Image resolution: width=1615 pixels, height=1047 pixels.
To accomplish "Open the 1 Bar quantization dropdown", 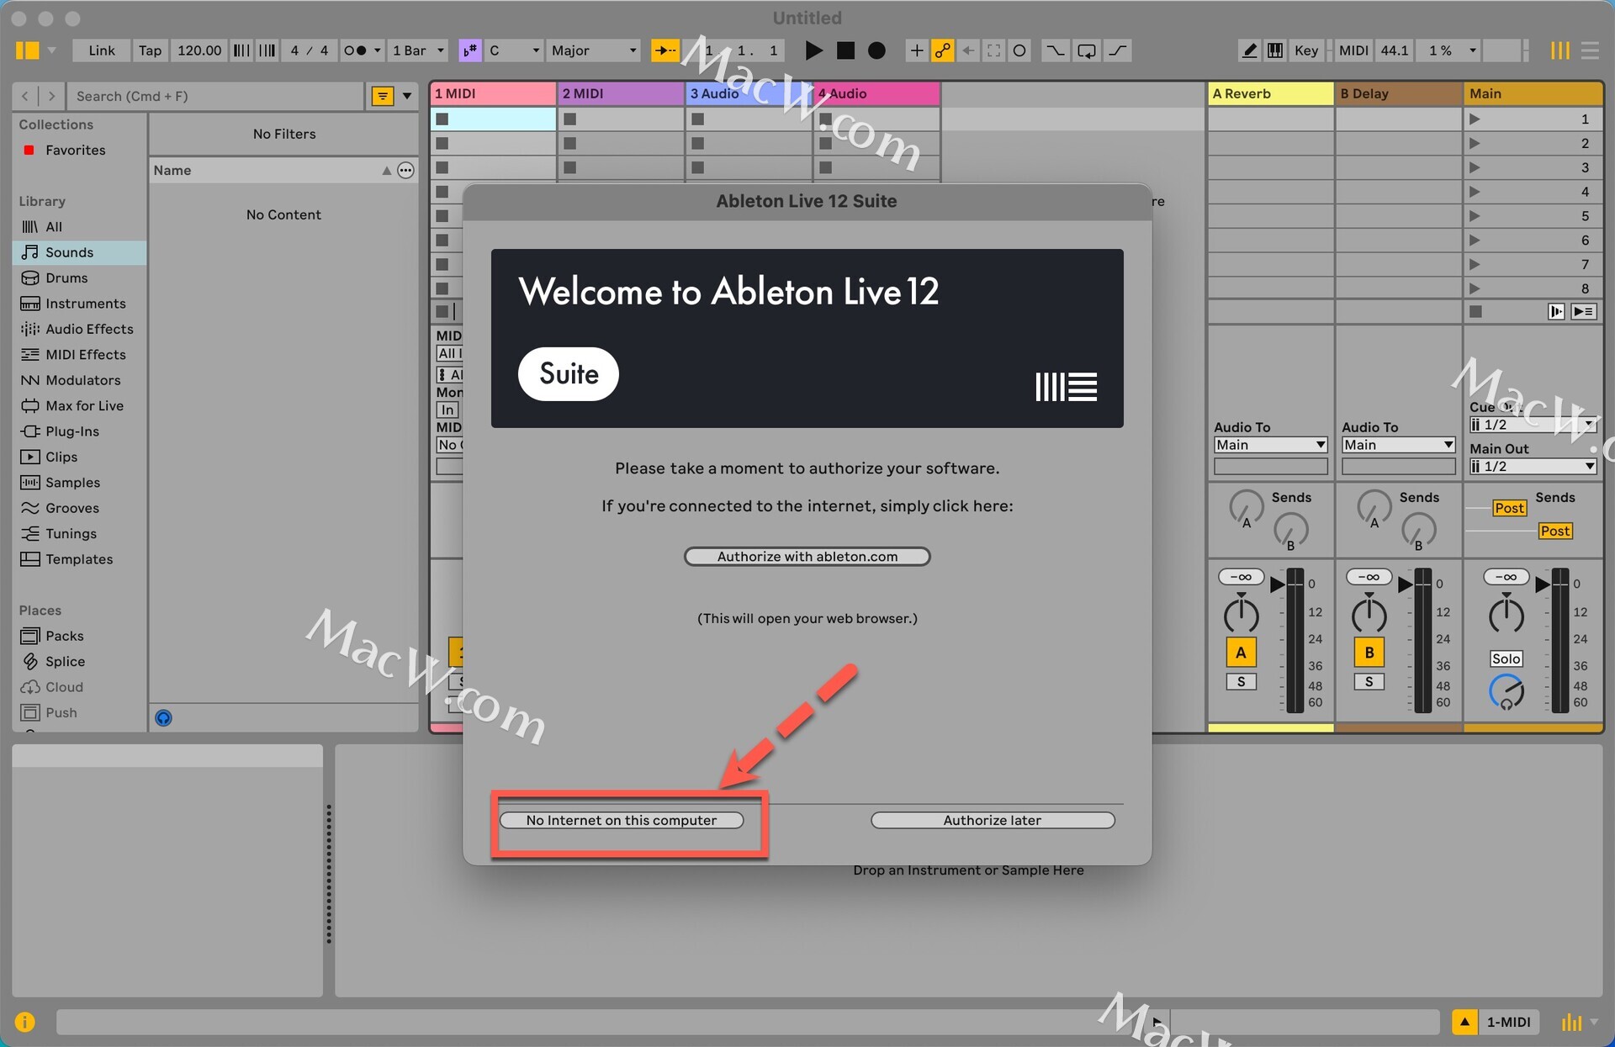I will [x=418, y=50].
